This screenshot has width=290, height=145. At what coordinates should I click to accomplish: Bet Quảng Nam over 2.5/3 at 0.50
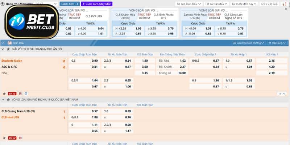(x=117, y=125)
